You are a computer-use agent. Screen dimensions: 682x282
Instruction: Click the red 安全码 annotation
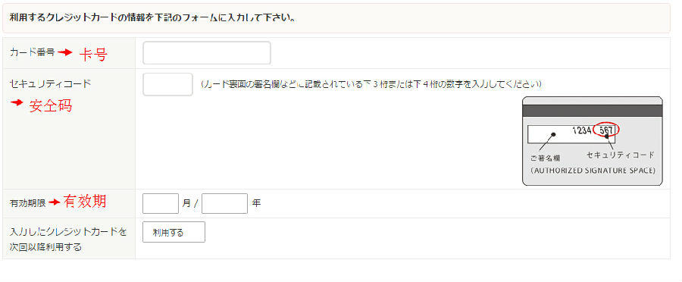point(51,105)
